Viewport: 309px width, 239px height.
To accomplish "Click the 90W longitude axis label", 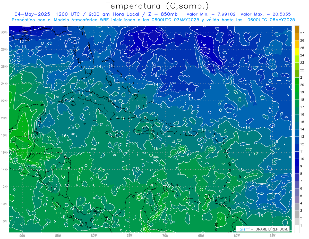I will [22, 236].
